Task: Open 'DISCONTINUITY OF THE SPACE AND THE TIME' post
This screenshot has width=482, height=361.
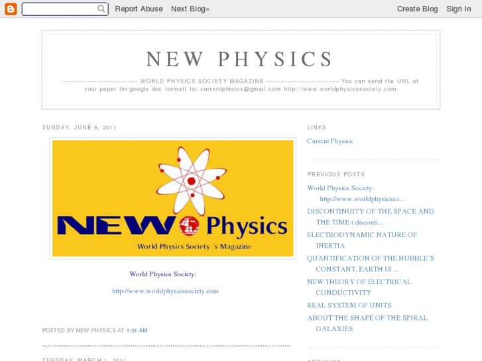Action: point(371,217)
